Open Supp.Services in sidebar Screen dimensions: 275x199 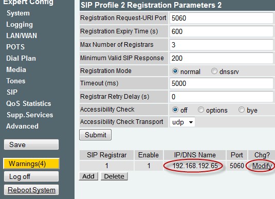(x=30, y=115)
